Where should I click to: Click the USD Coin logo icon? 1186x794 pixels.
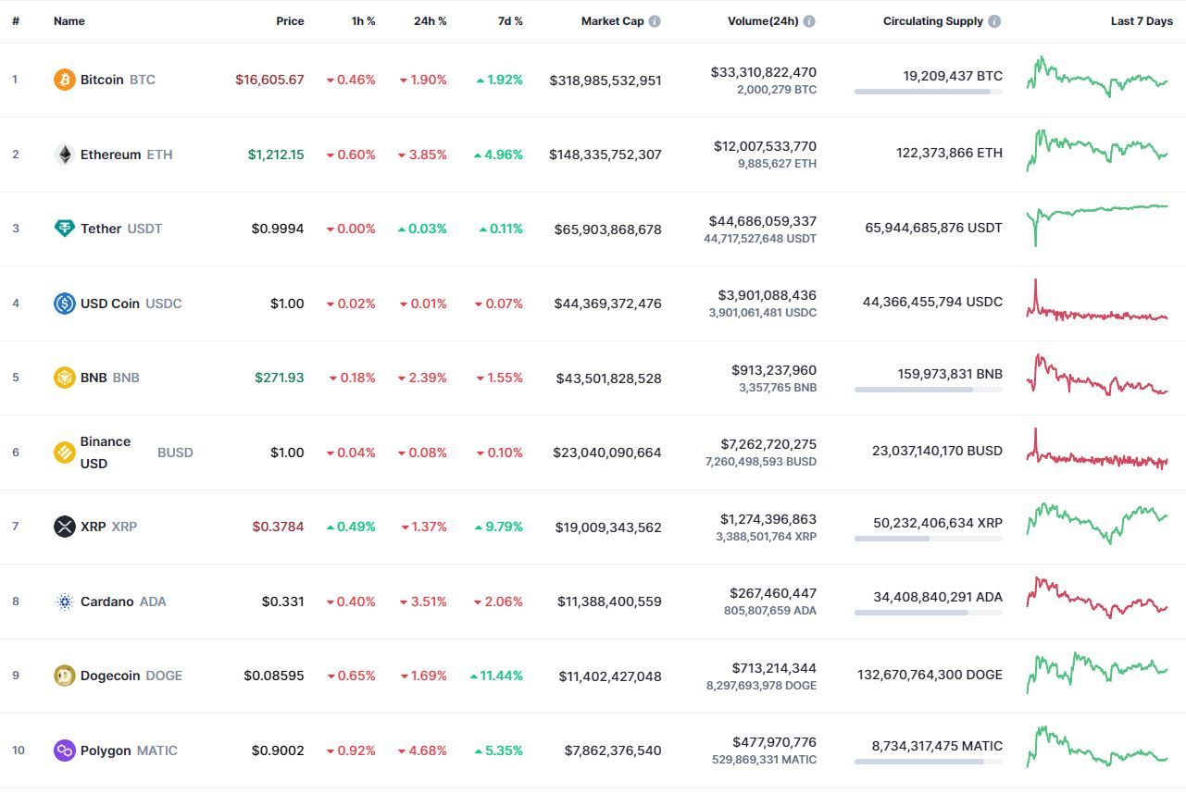64,303
